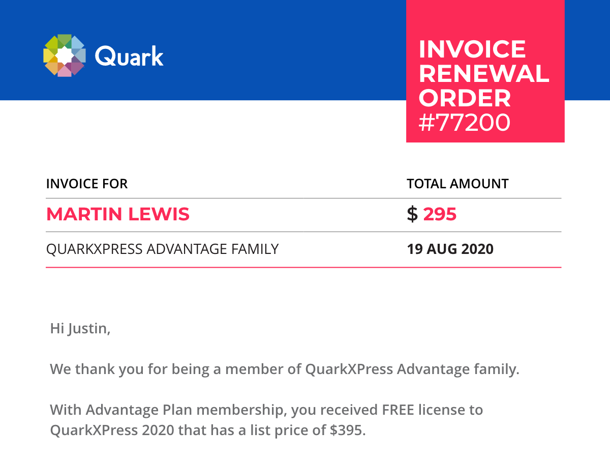The height and width of the screenshot is (458, 610).
Task: Click the Hi Justin greeting
Action: click(x=80, y=329)
